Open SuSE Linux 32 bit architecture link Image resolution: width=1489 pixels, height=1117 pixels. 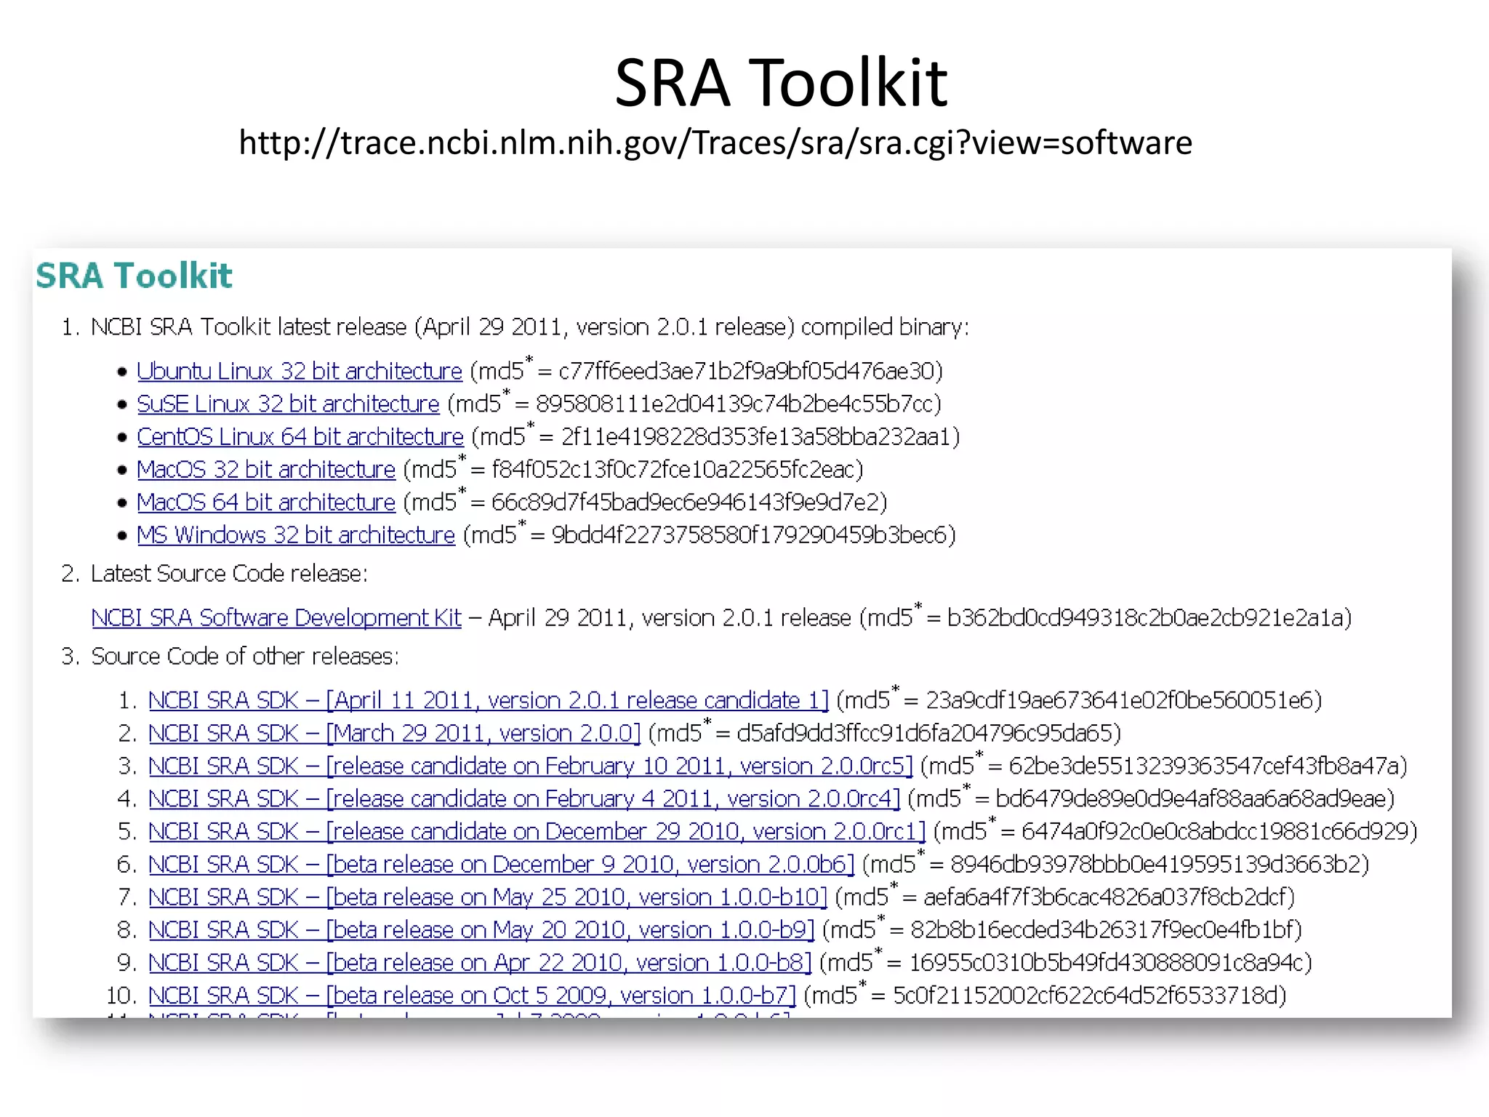[288, 404]
